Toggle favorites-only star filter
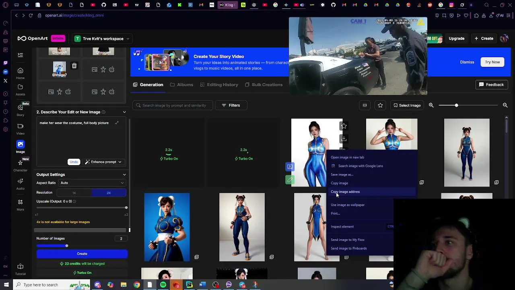This screenshot has width=515, height=290. coord(380,105)
